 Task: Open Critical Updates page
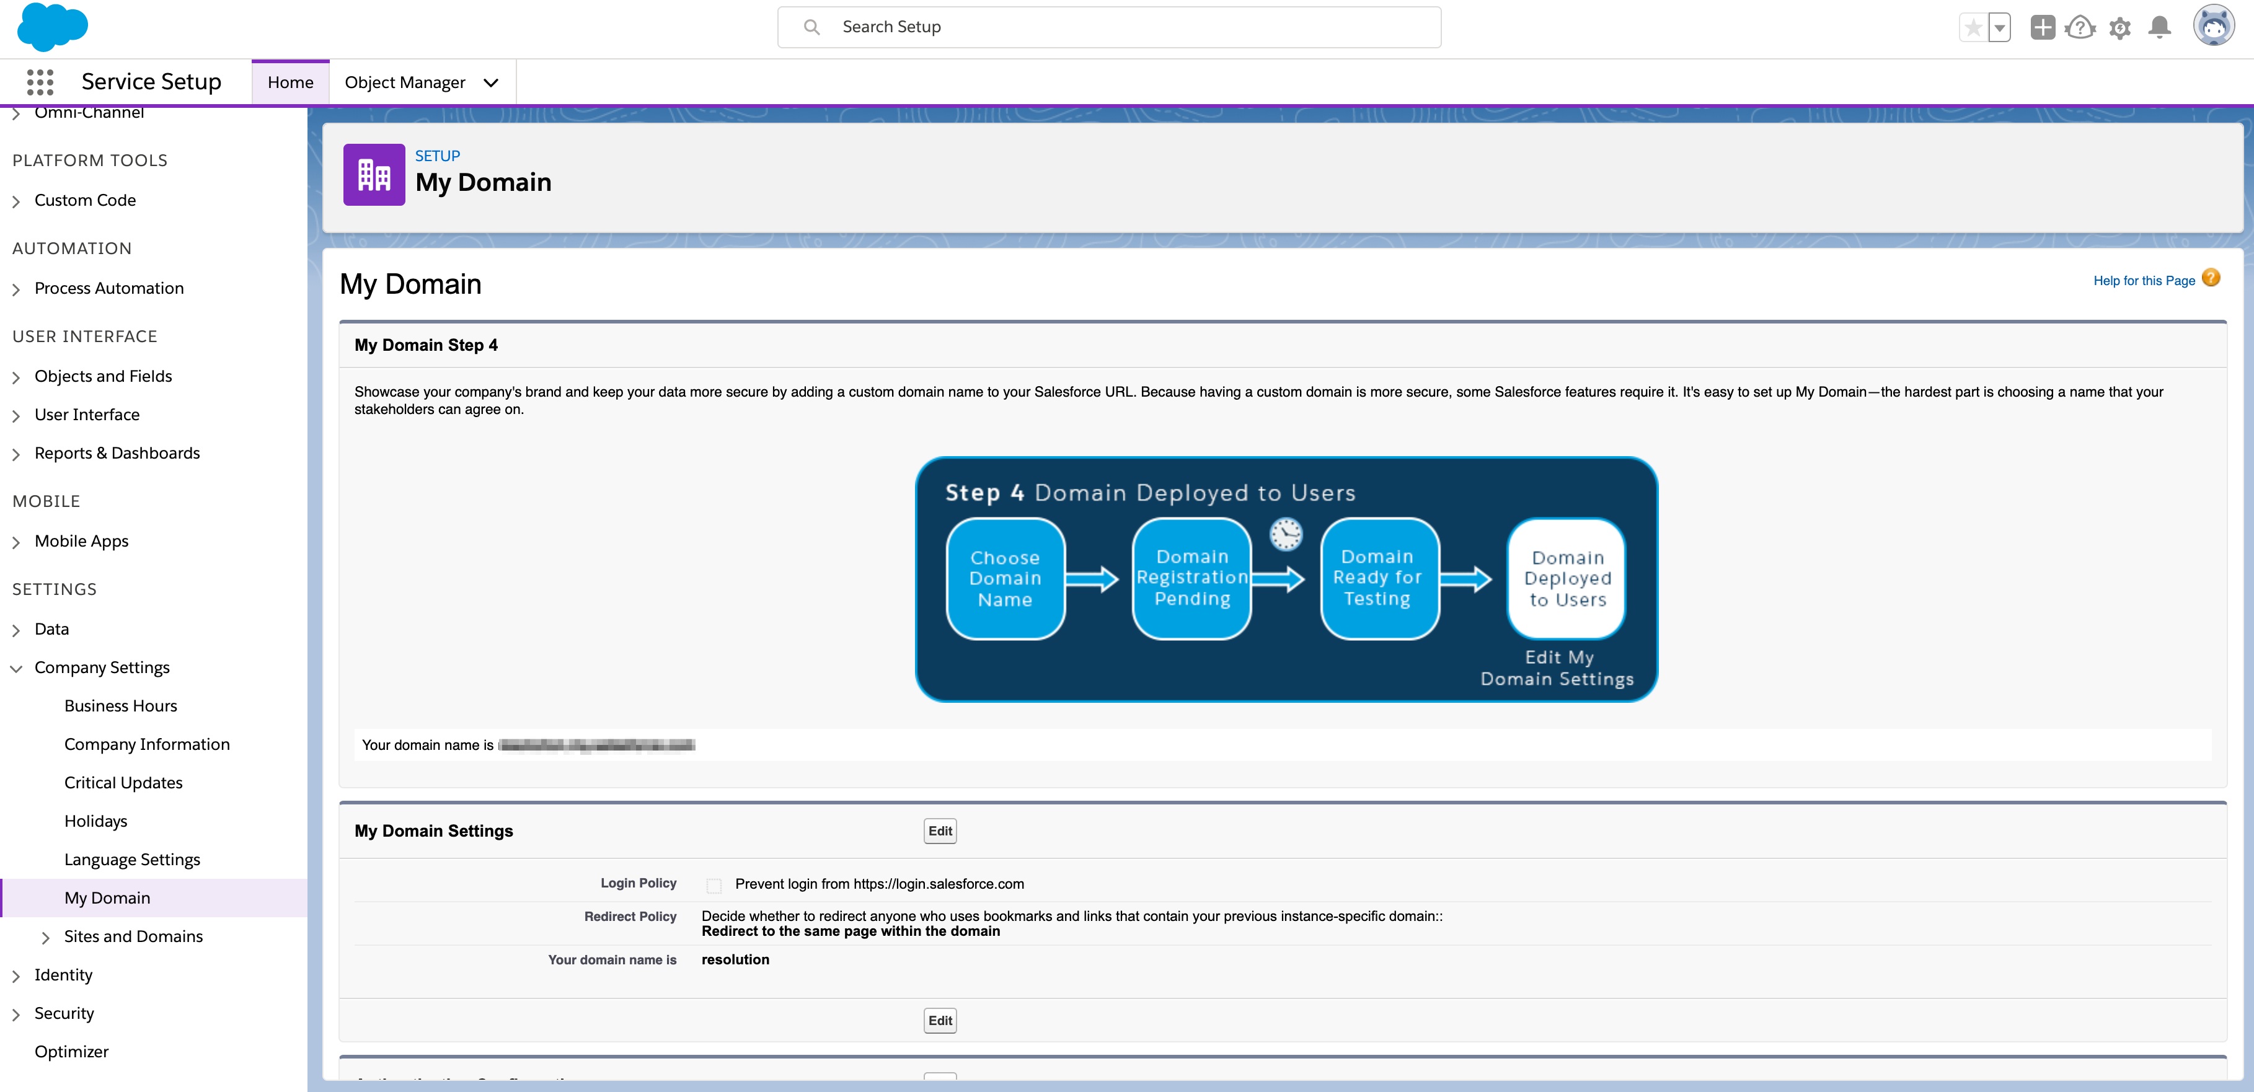pyautogui.click(x=123, y=783)
